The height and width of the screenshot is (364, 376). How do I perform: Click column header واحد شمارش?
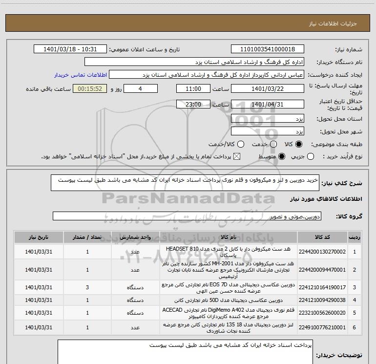[135, 237]
